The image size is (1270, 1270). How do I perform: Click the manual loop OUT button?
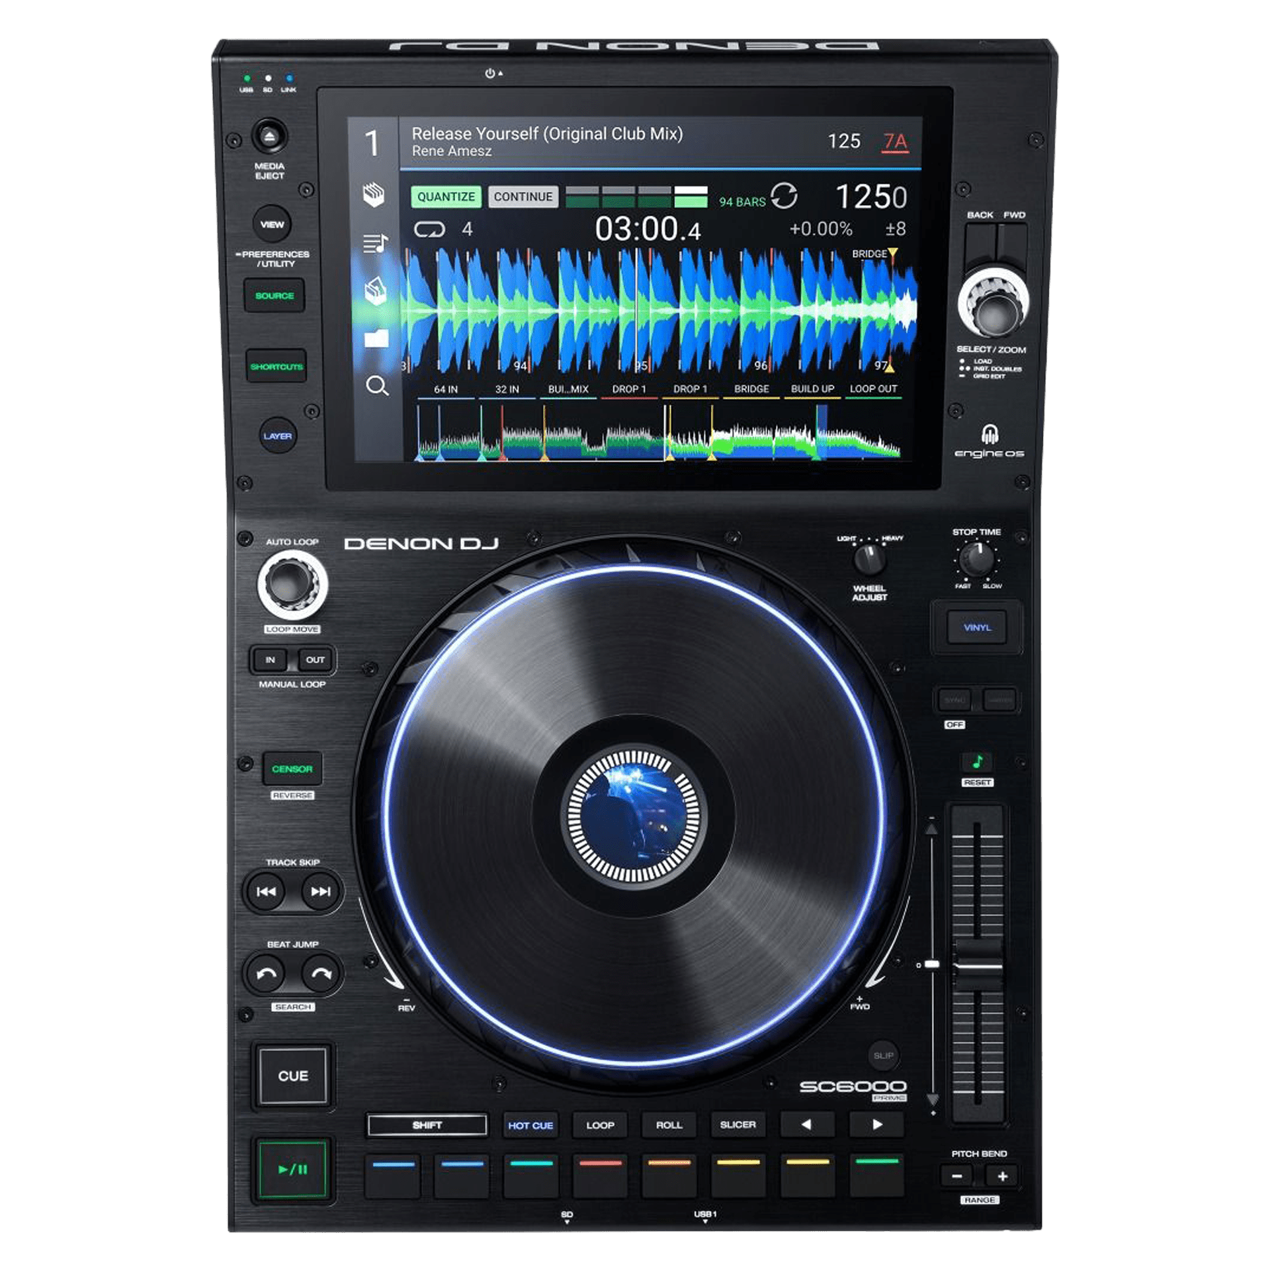(x=316, y=659)
